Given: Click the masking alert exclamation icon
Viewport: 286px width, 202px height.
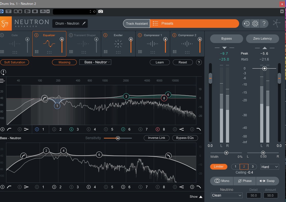Looking at the screenshot, I should 3,72.
